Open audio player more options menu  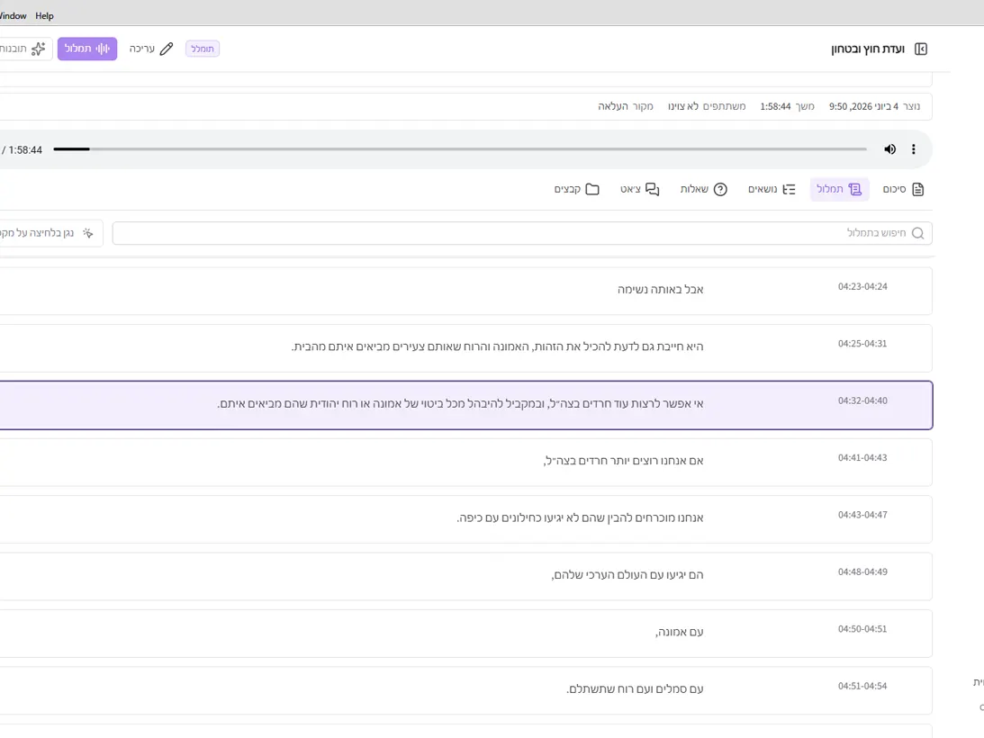[914, 149]
